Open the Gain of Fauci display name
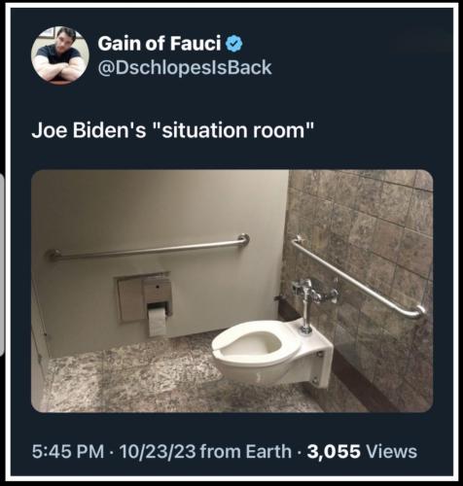The width and height of the screenshot is (463, 486). tap(160, 44)
